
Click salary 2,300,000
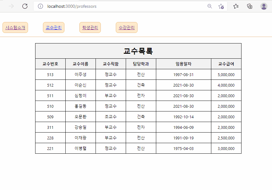[x=226, y=127]
